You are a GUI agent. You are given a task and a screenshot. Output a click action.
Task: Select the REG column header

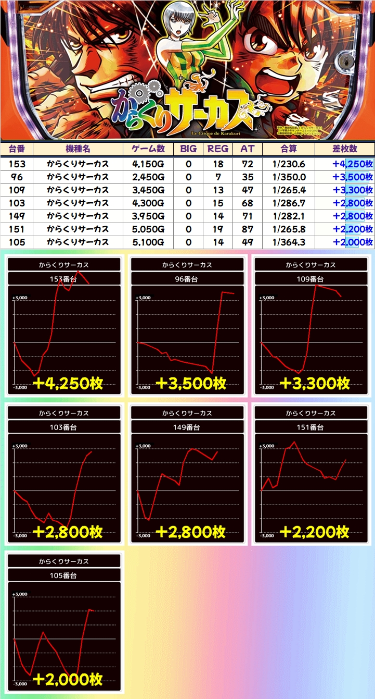(218, 149)
